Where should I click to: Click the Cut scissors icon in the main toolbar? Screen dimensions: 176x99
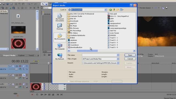(16, 4)
